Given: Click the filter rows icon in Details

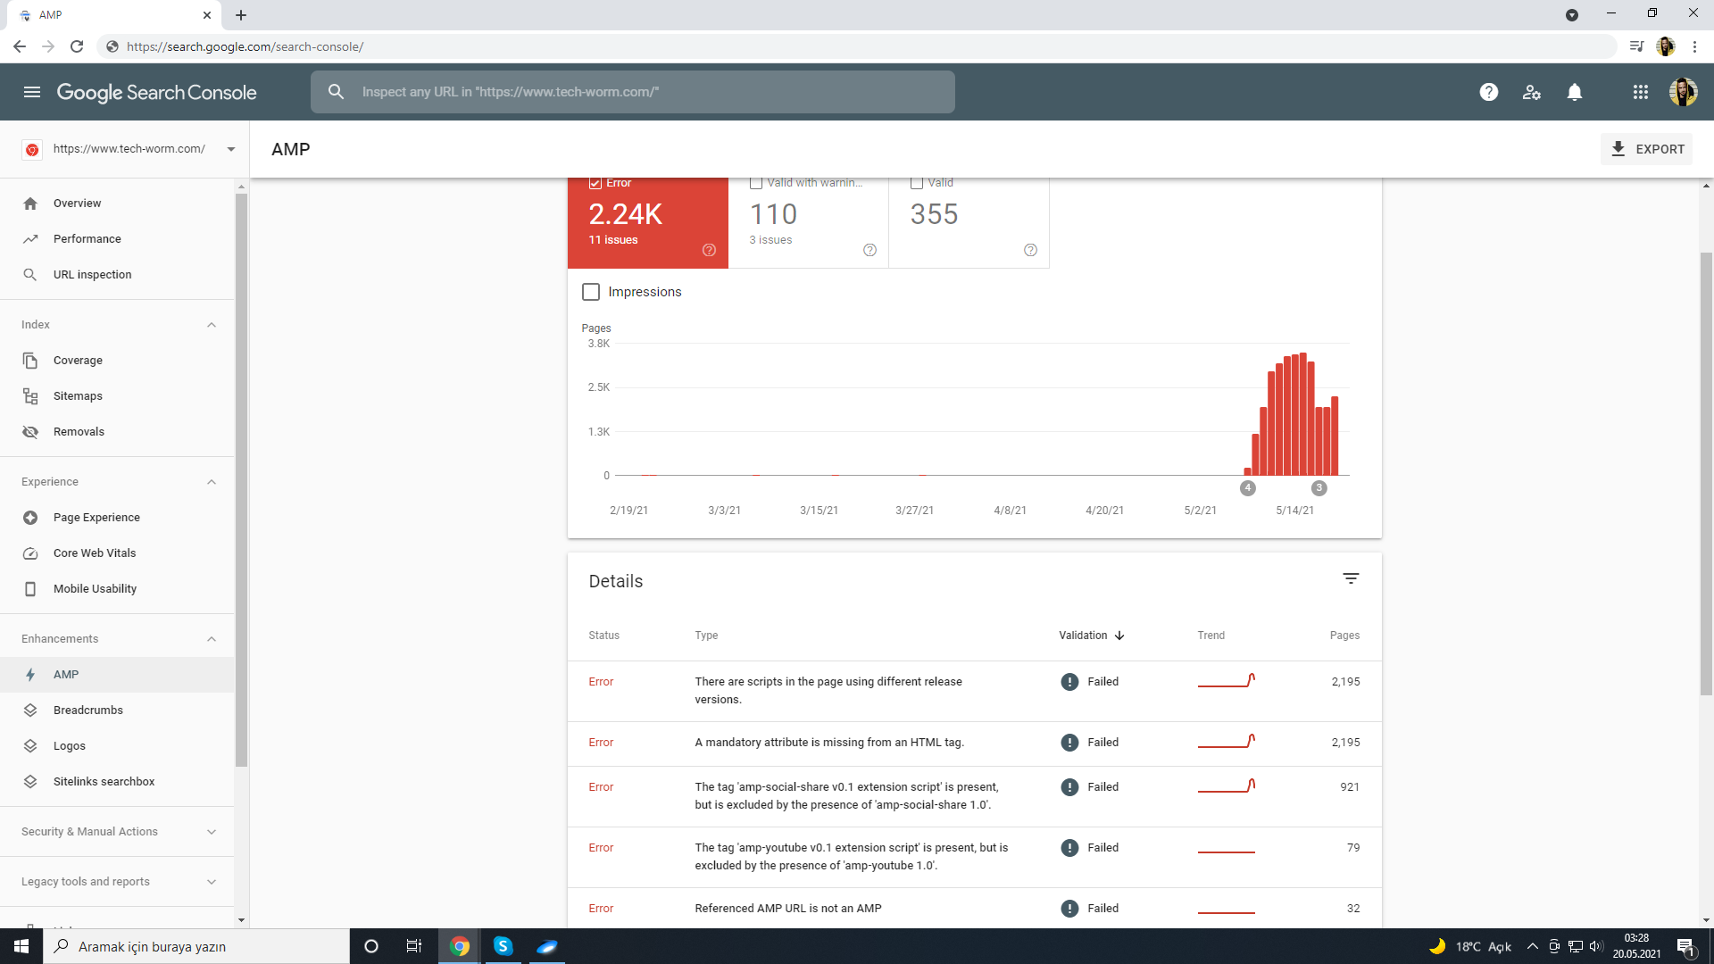Looking at the screenshot, I should point(1351,578).
